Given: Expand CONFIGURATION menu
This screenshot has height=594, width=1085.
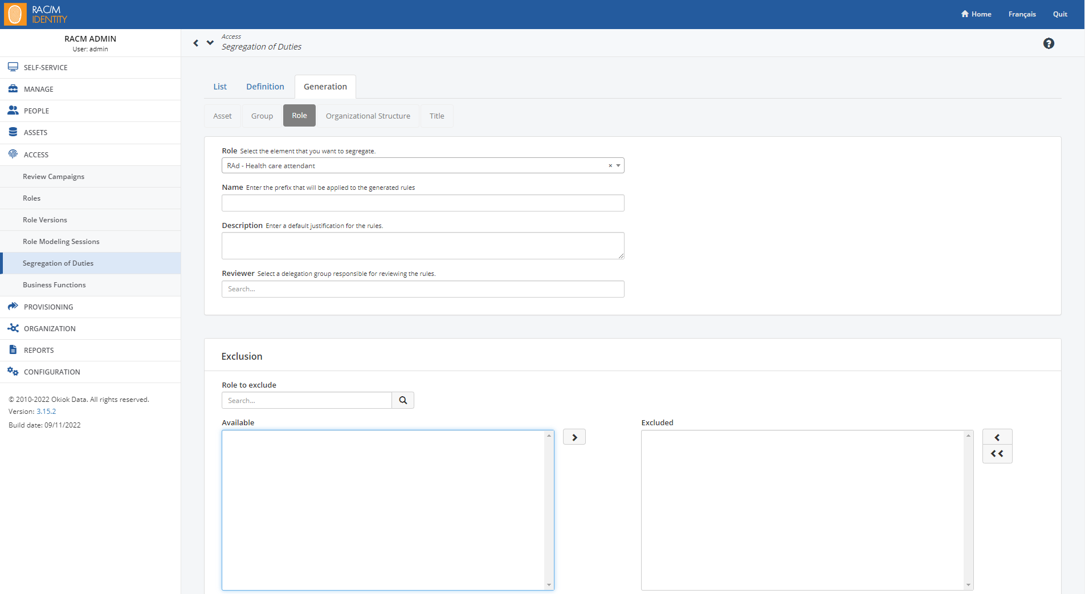Looking at the screenshot, I should coord(91,372).
